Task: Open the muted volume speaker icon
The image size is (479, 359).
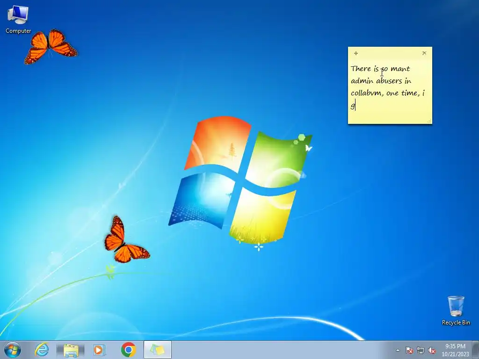Action: tap(432, 350)
